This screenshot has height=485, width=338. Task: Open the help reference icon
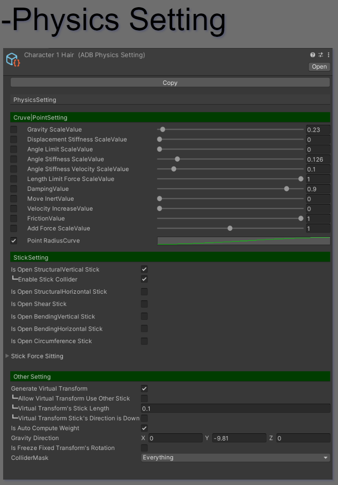click(x=313, y=55)
